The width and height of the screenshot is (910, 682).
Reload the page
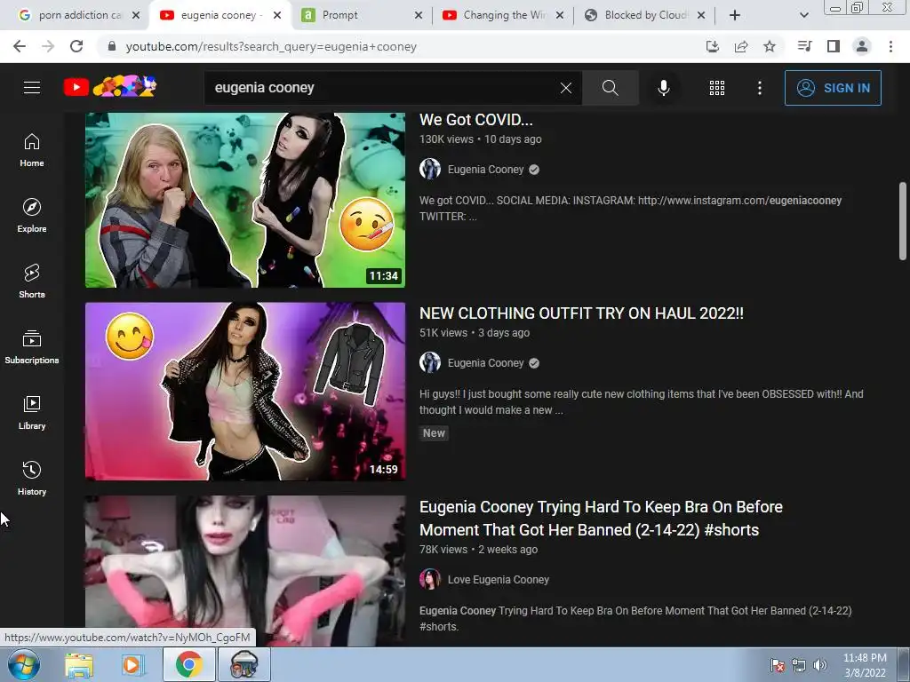pos(76,46)
